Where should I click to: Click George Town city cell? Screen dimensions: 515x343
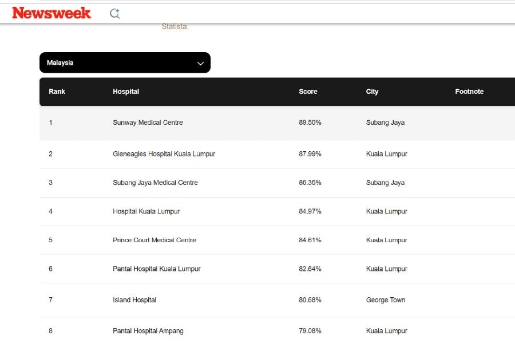coord(386,299)
